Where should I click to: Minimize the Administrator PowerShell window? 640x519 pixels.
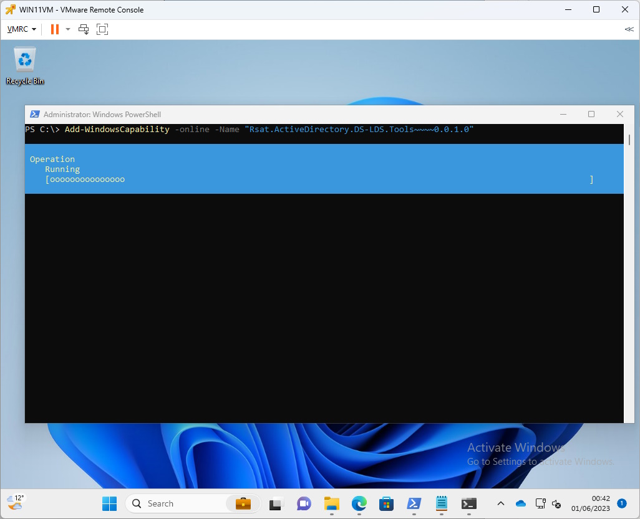[x=563, y=114]
